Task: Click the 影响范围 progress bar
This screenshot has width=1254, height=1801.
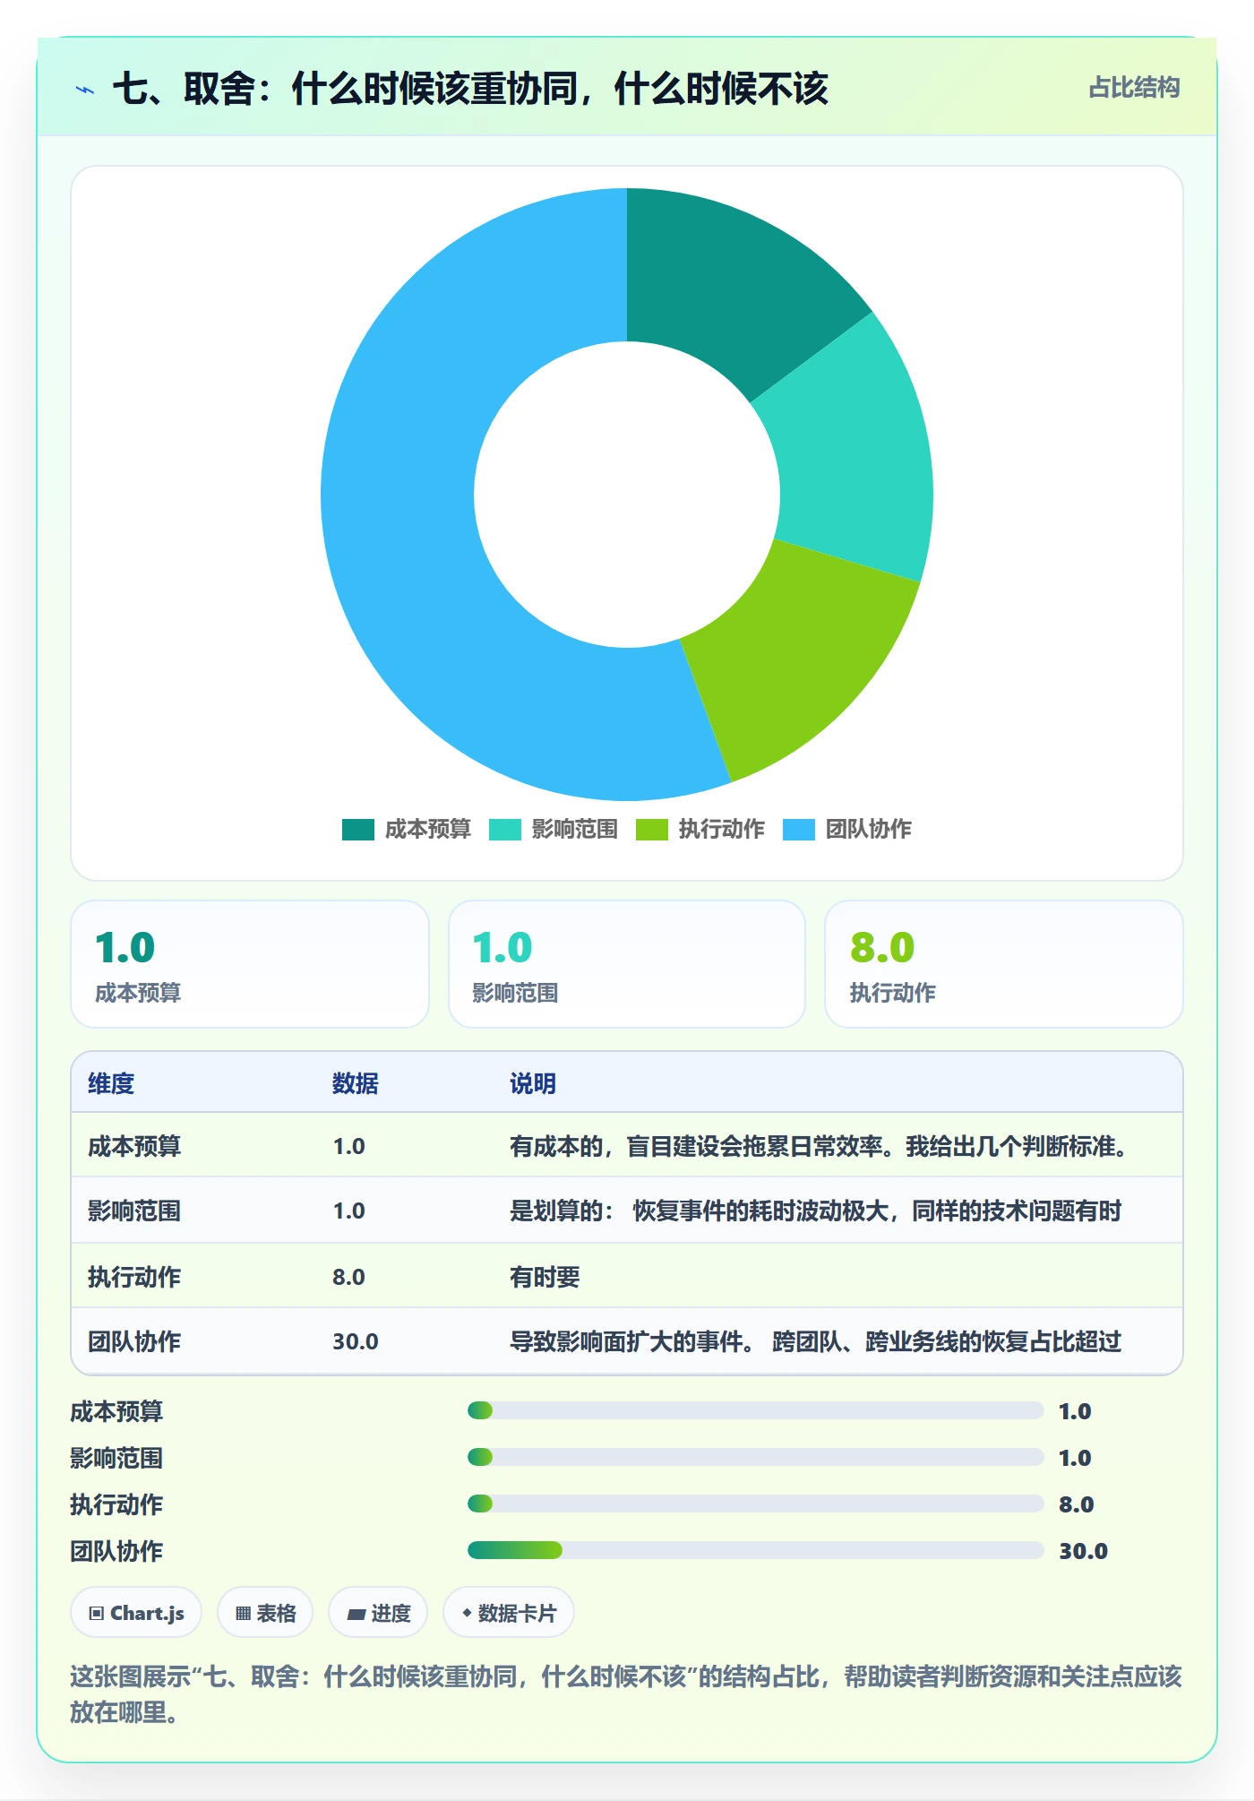Action: point(755,1458)
